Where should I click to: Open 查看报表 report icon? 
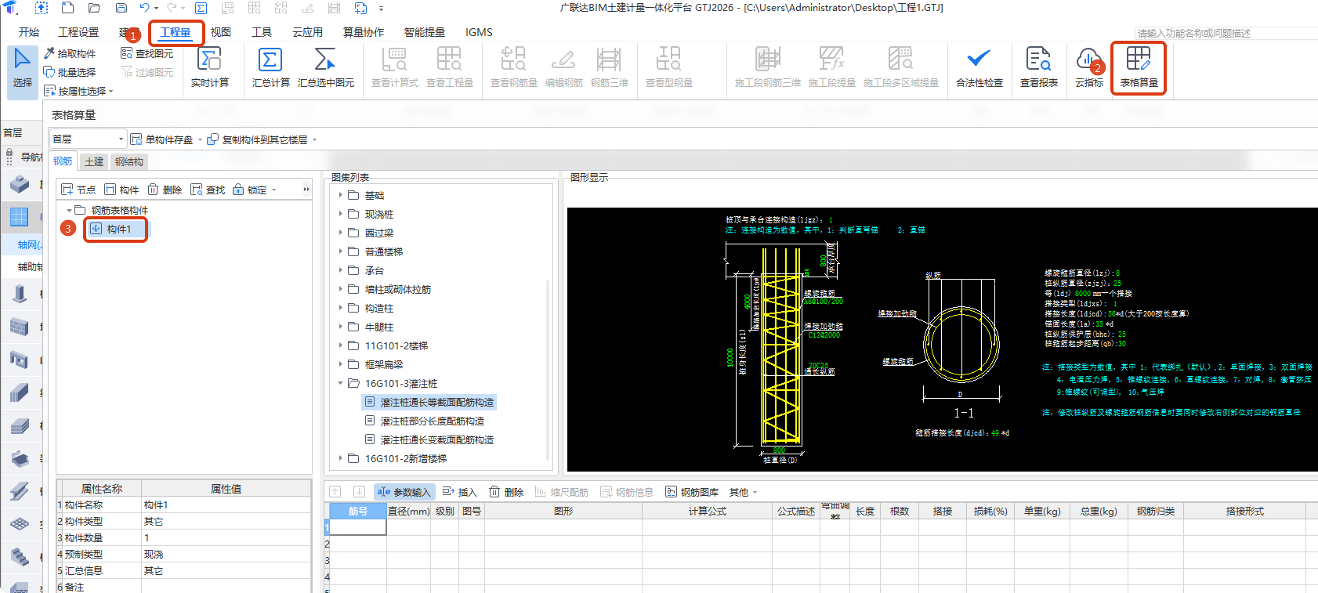1038,60
